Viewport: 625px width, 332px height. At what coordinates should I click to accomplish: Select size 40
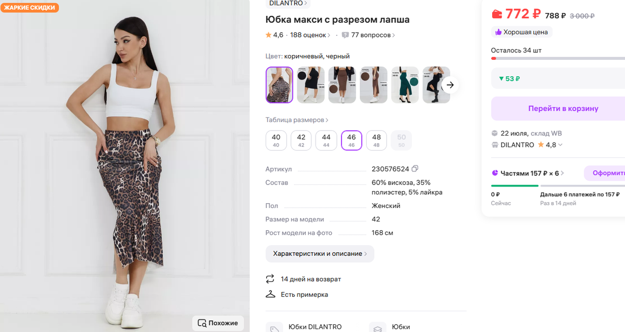click(x=276, y=140)
